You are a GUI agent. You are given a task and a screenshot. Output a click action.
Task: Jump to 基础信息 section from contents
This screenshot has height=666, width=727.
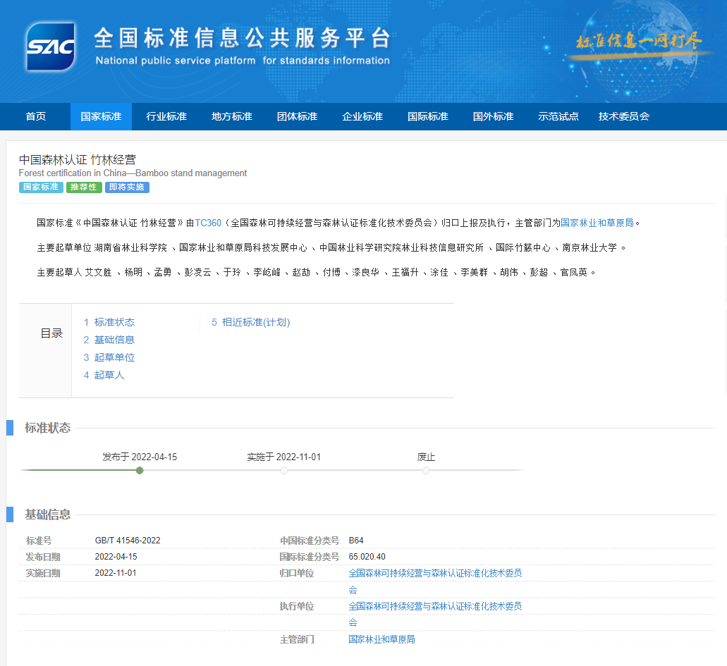[x=114, y=340]
